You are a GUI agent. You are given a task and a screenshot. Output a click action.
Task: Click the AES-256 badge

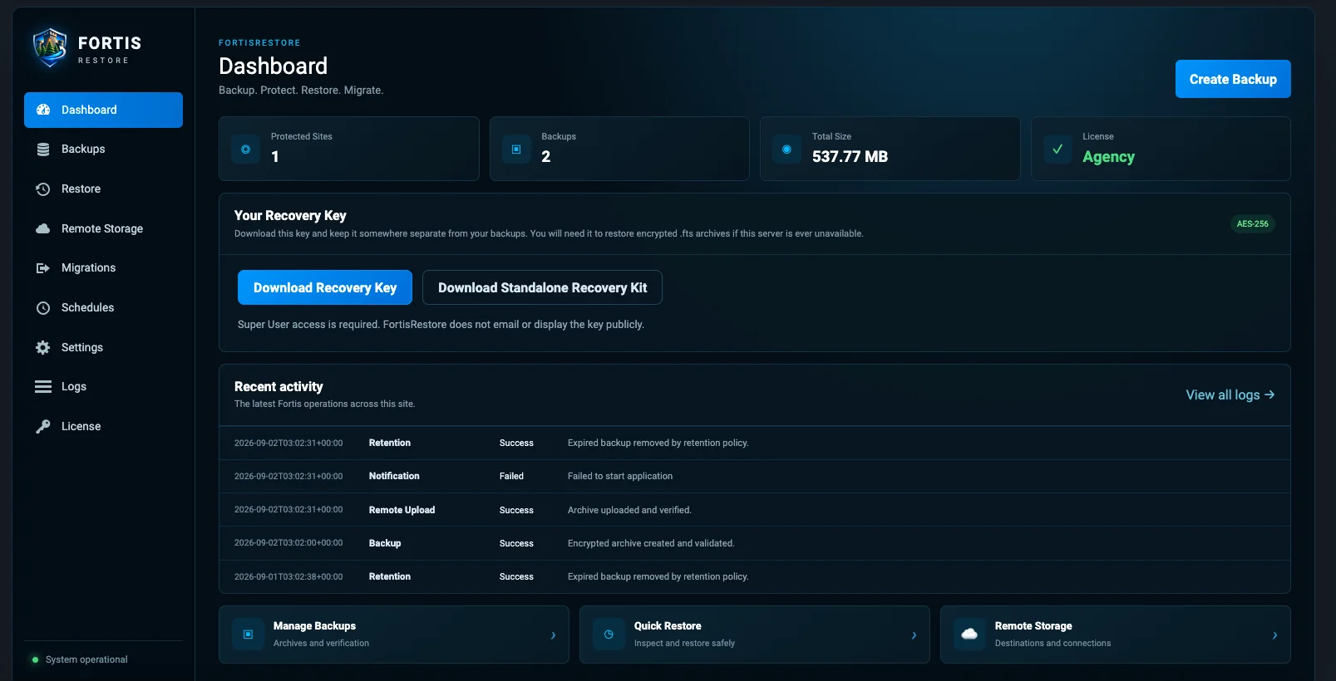point(1252,224)
